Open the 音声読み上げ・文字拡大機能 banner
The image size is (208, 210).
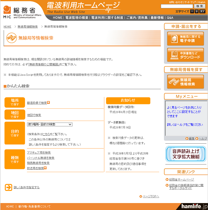point(185,153)
